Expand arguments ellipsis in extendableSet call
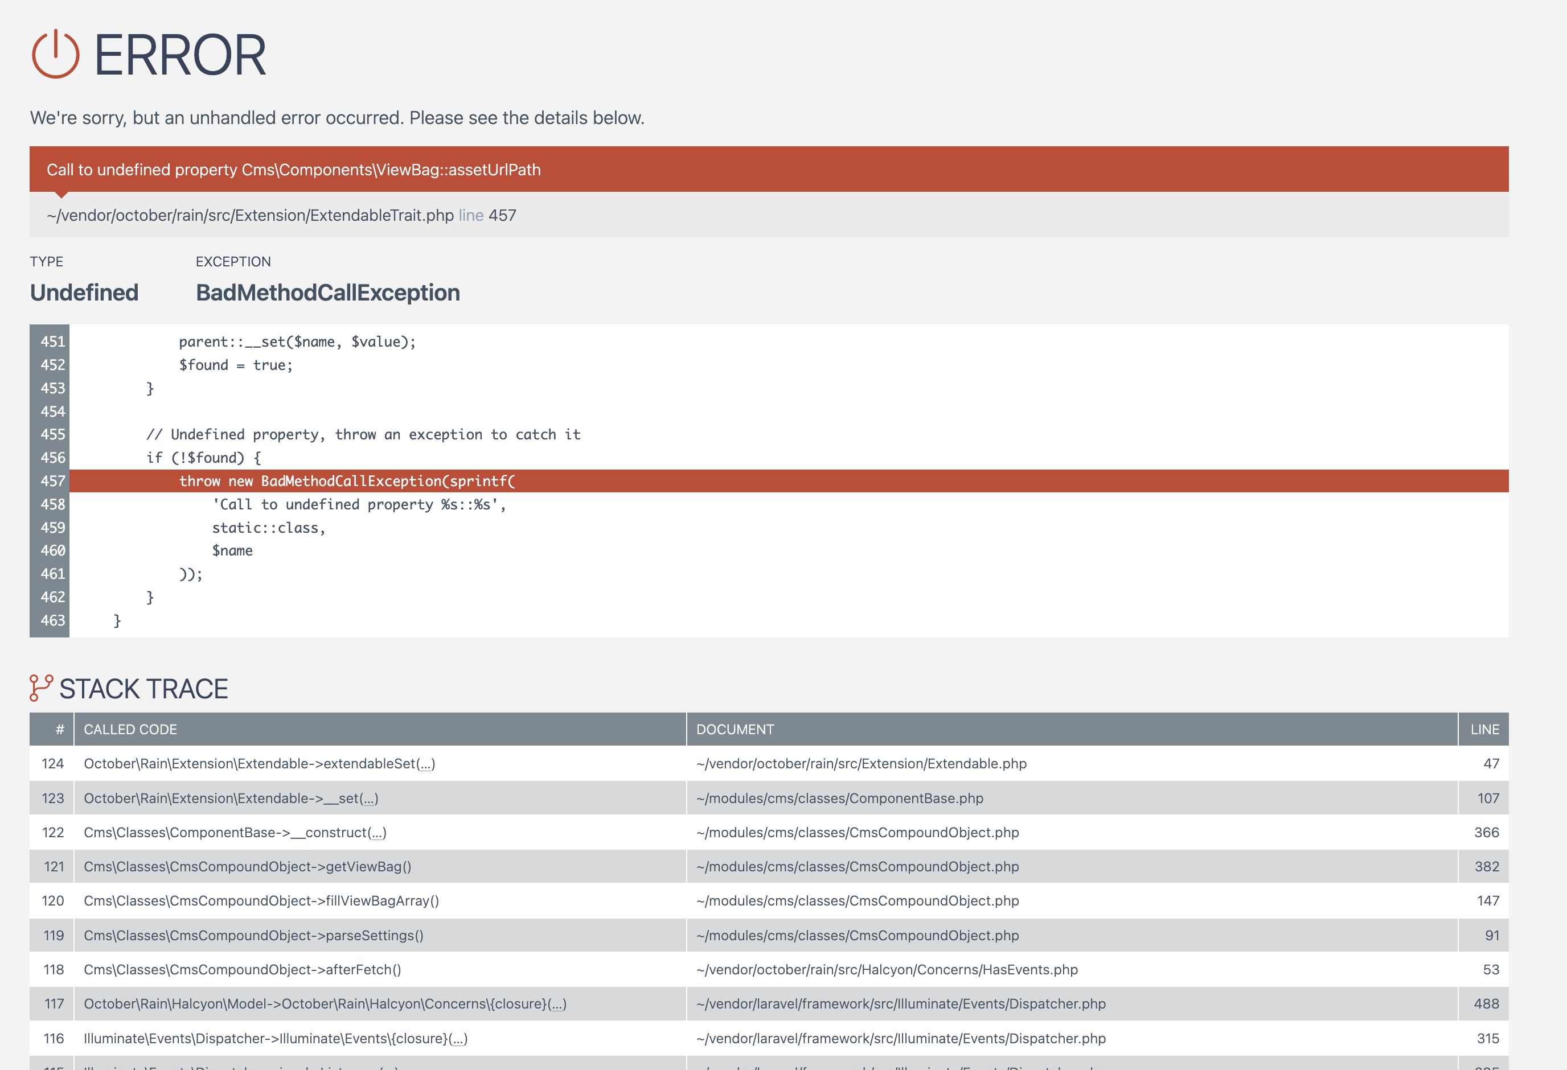 click(x=425, y=764)
